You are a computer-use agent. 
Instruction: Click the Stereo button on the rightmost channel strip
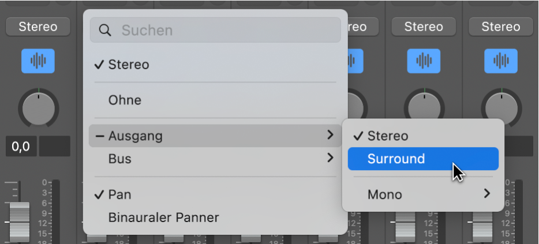point(501,27)
